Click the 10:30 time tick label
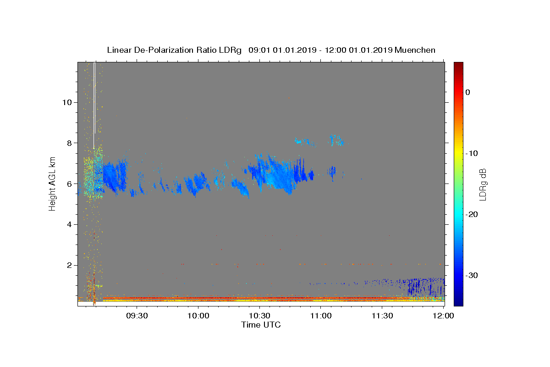Image resolution: width=550 pixels, height=367 pixels. tap(259, 316)
